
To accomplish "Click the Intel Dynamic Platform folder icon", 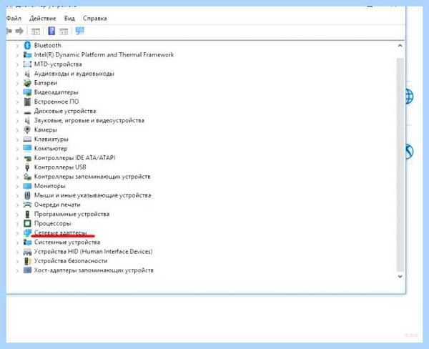I will 27,55.
